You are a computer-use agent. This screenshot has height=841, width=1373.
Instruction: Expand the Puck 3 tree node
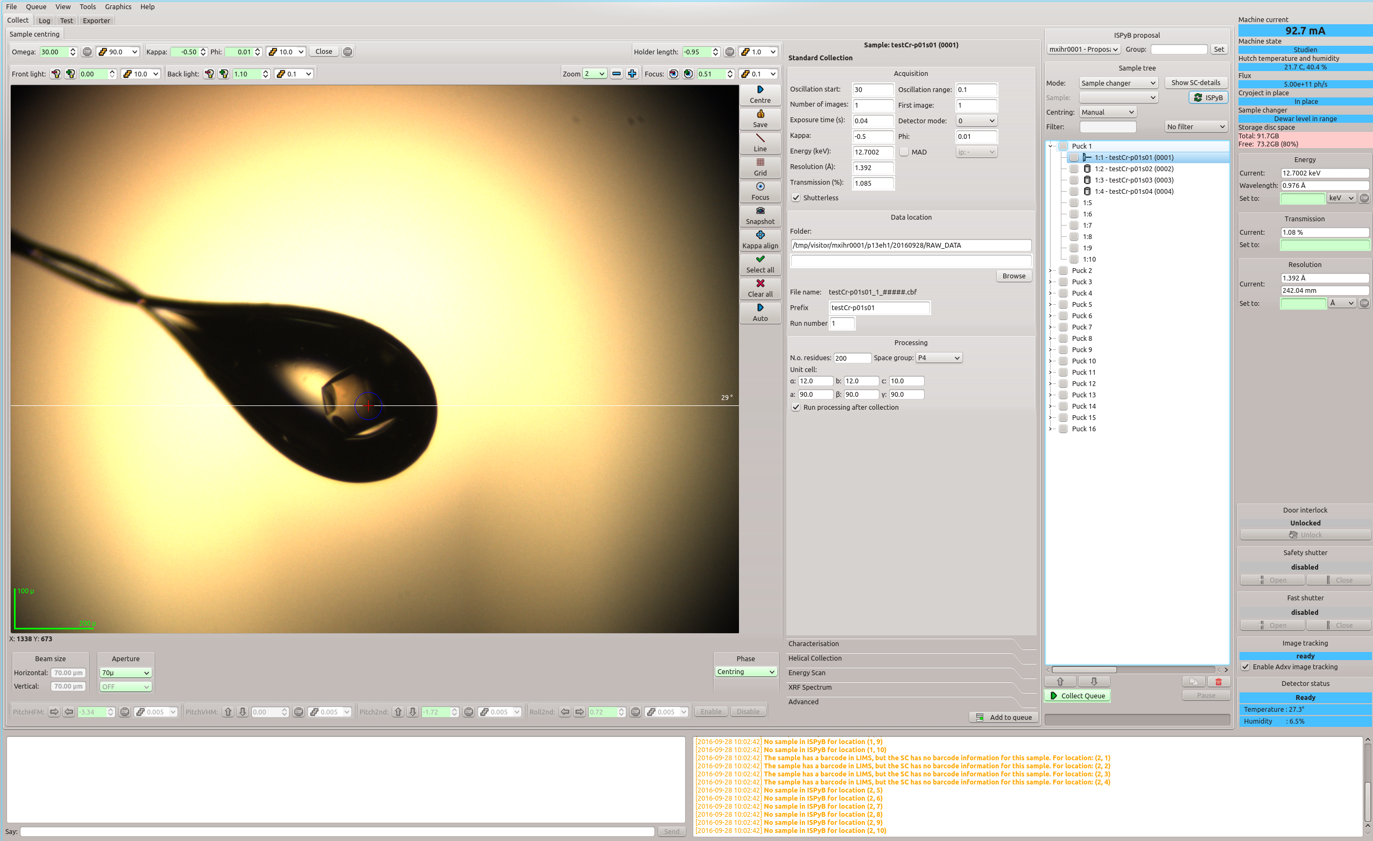tap(1051, 282)
